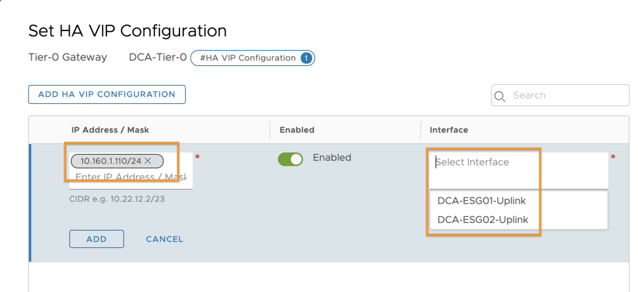This screenshot has height=292, width=638.
Task: Click the IP Address / Mask column header
Action: coord(110,130)
